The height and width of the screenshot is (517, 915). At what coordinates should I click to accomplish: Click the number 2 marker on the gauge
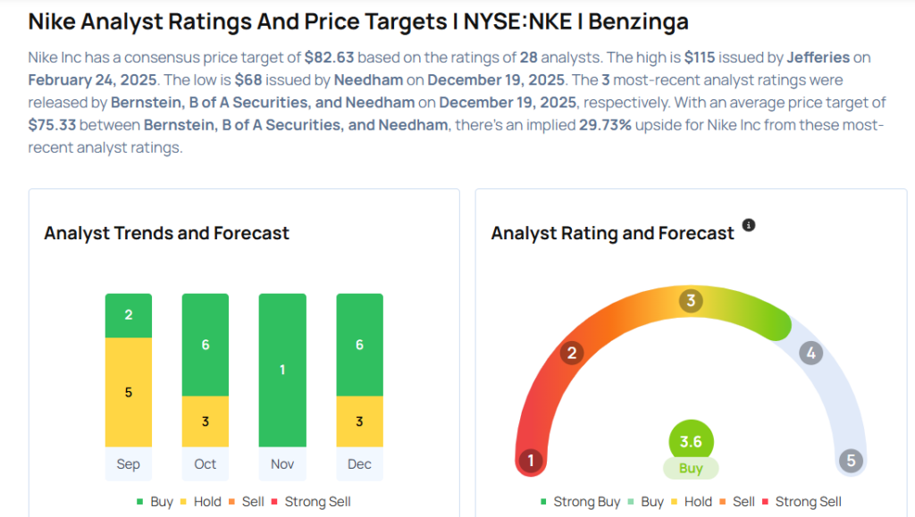pos(572,353)
